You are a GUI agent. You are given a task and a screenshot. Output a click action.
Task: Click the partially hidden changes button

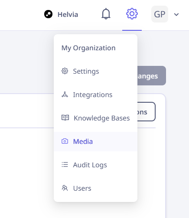point(152,76)
